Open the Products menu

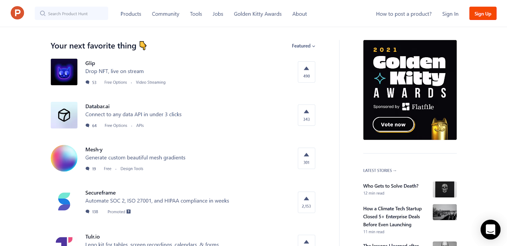click(131, 14)
